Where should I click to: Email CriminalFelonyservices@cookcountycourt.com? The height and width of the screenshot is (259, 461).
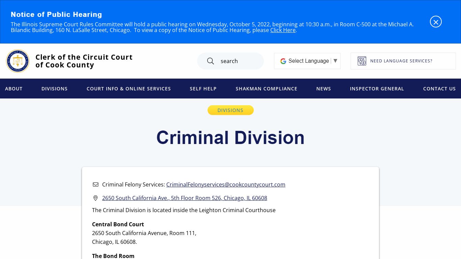pyautogui.click(x=225, y=184)
